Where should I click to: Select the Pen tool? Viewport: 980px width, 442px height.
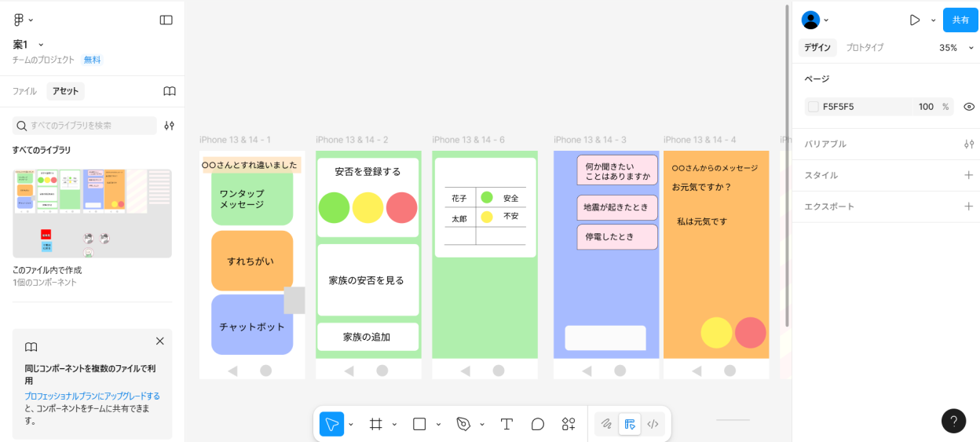coord(463,424)
